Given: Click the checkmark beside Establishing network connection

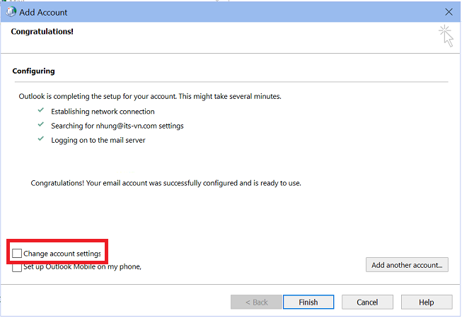Looking at the screenshot, I should point(40,110).
